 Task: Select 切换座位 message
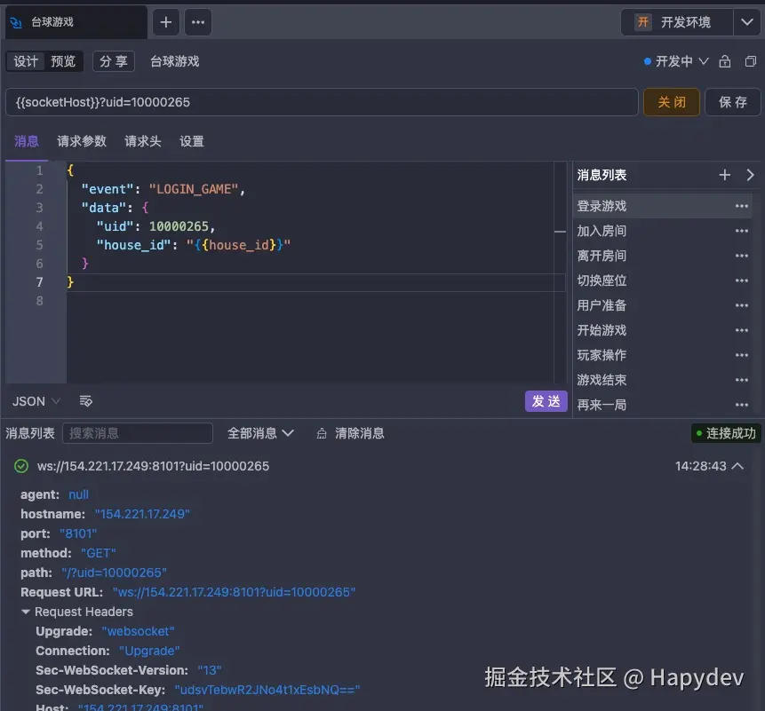(x=663, y=280)
